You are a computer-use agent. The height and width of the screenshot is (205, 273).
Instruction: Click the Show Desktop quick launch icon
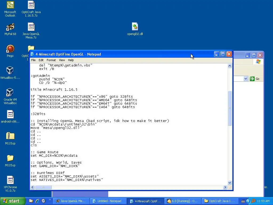31,201
